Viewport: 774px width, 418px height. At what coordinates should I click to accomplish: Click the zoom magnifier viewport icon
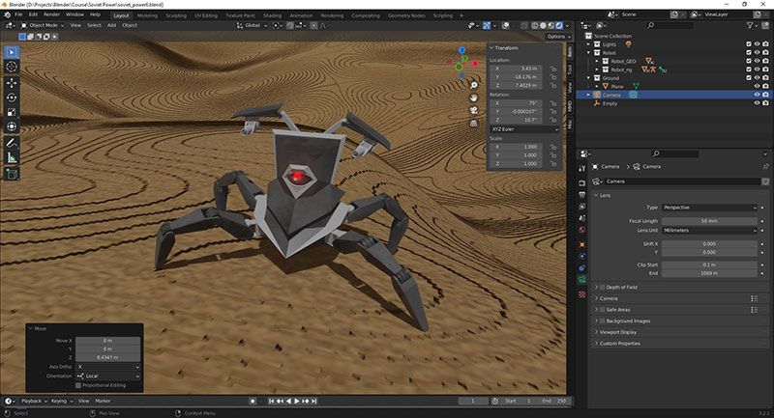pos(474,85)
